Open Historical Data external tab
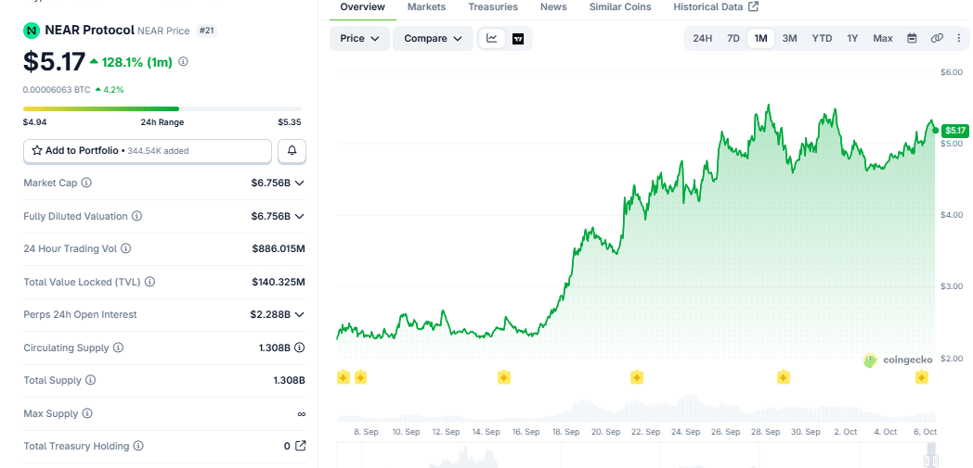 point(716,6)
